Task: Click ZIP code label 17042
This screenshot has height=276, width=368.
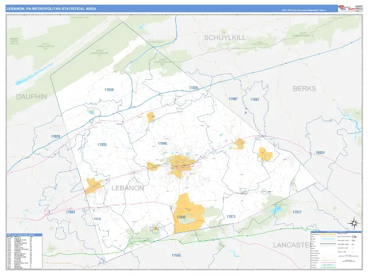Action: click(x=181, y=217)
